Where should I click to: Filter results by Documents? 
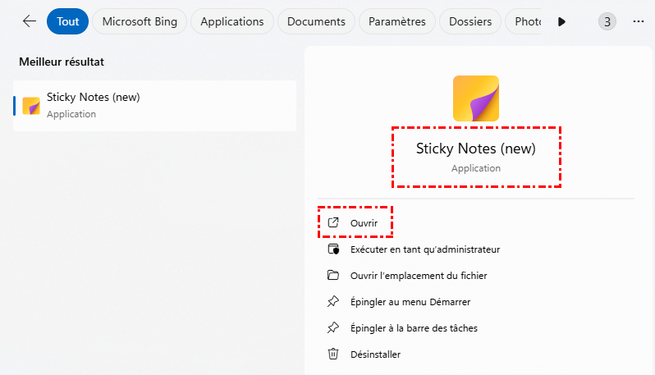tap(316, 21)
